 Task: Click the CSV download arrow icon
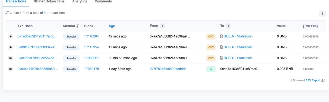pyautogui.click(x=322, y=80)
